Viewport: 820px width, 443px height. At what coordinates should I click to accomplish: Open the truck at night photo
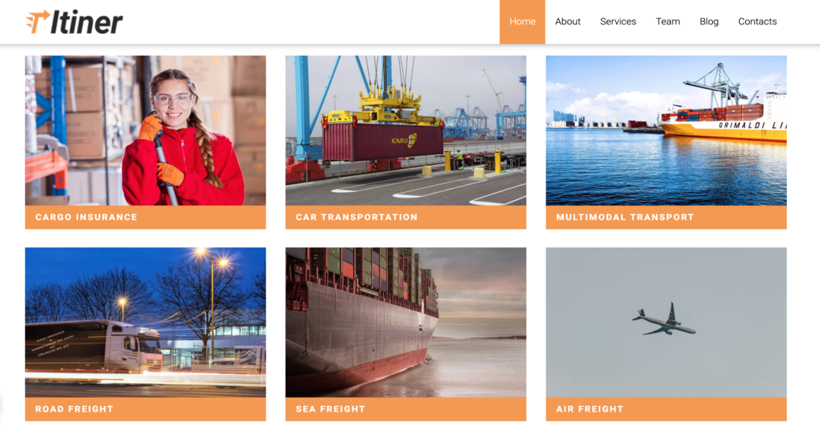coord(145,323)
